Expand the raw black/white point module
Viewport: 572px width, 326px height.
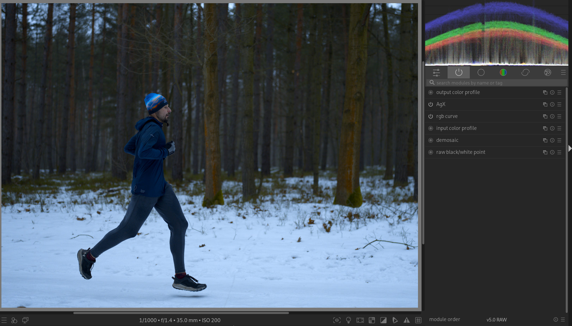point(461,152)
